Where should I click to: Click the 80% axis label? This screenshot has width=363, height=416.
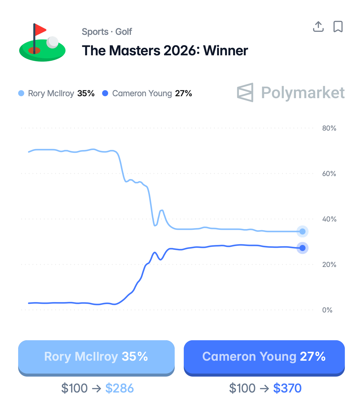click(x=329, y=128)
